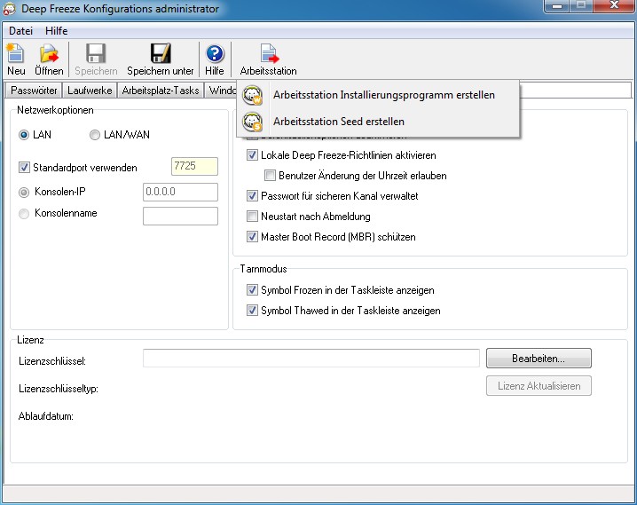Select the Konsolen-IP radio button
Viewport: 637px width, 505px height.
click(24, 193)
